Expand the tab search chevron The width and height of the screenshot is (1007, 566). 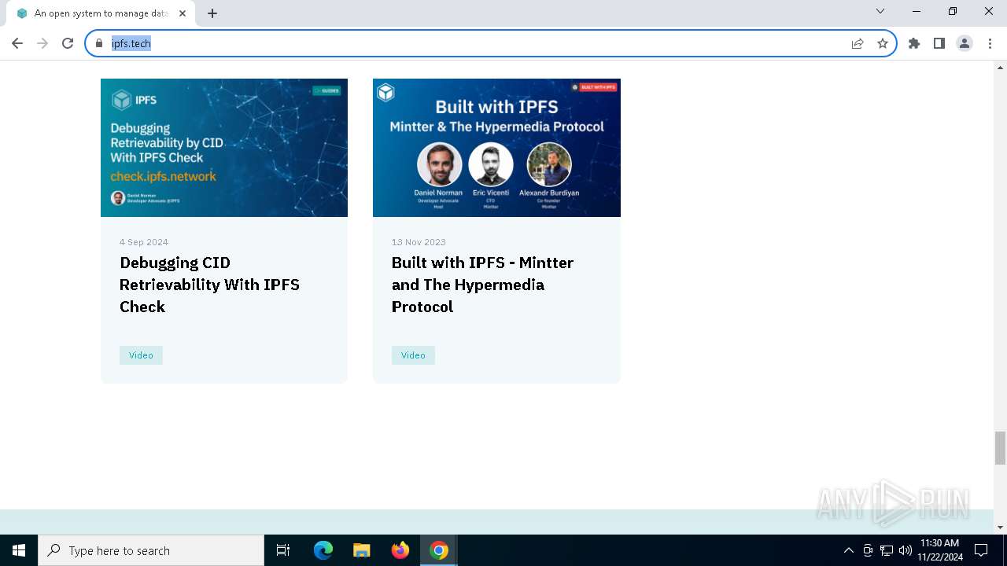[x=880, y=11]
